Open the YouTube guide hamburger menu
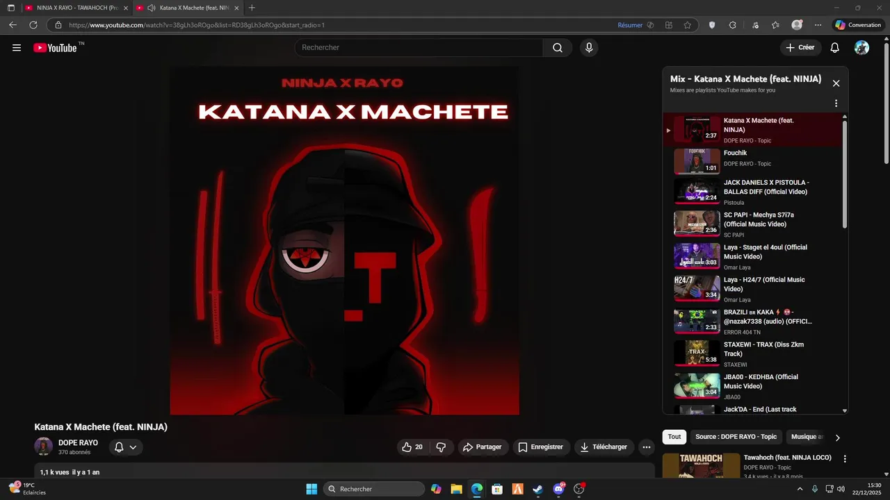Viewport: 890px width, 500px height. pos(17,48)
